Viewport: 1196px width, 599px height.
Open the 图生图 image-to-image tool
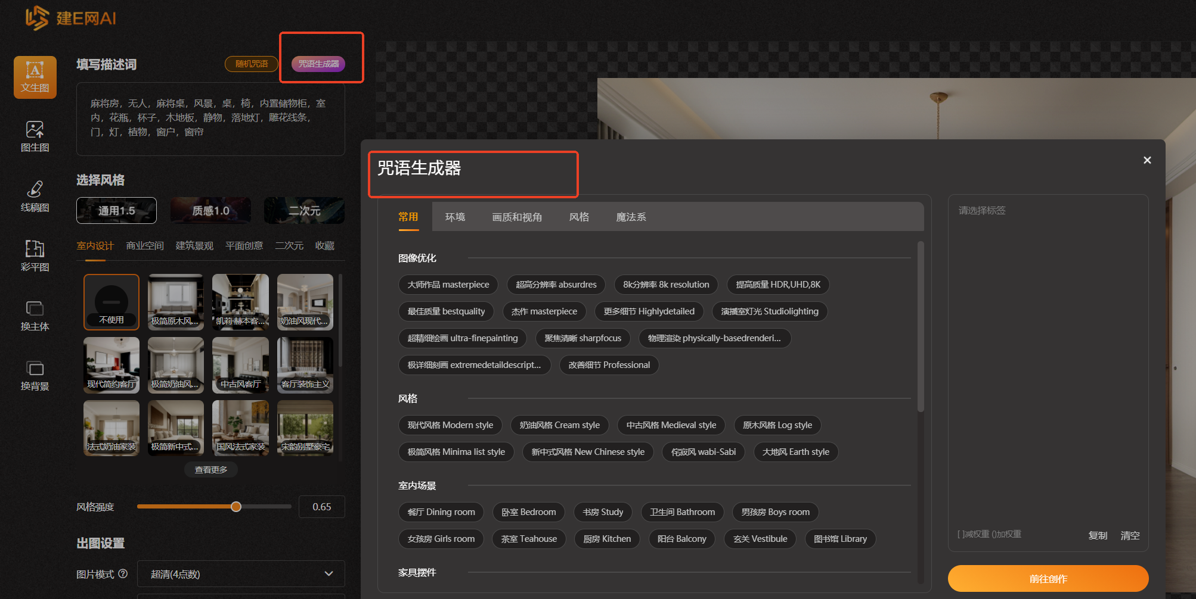[35, 136]
